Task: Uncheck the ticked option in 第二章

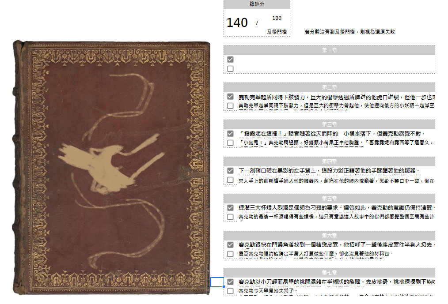Action: pyautogui.click(x=230, y=97)
